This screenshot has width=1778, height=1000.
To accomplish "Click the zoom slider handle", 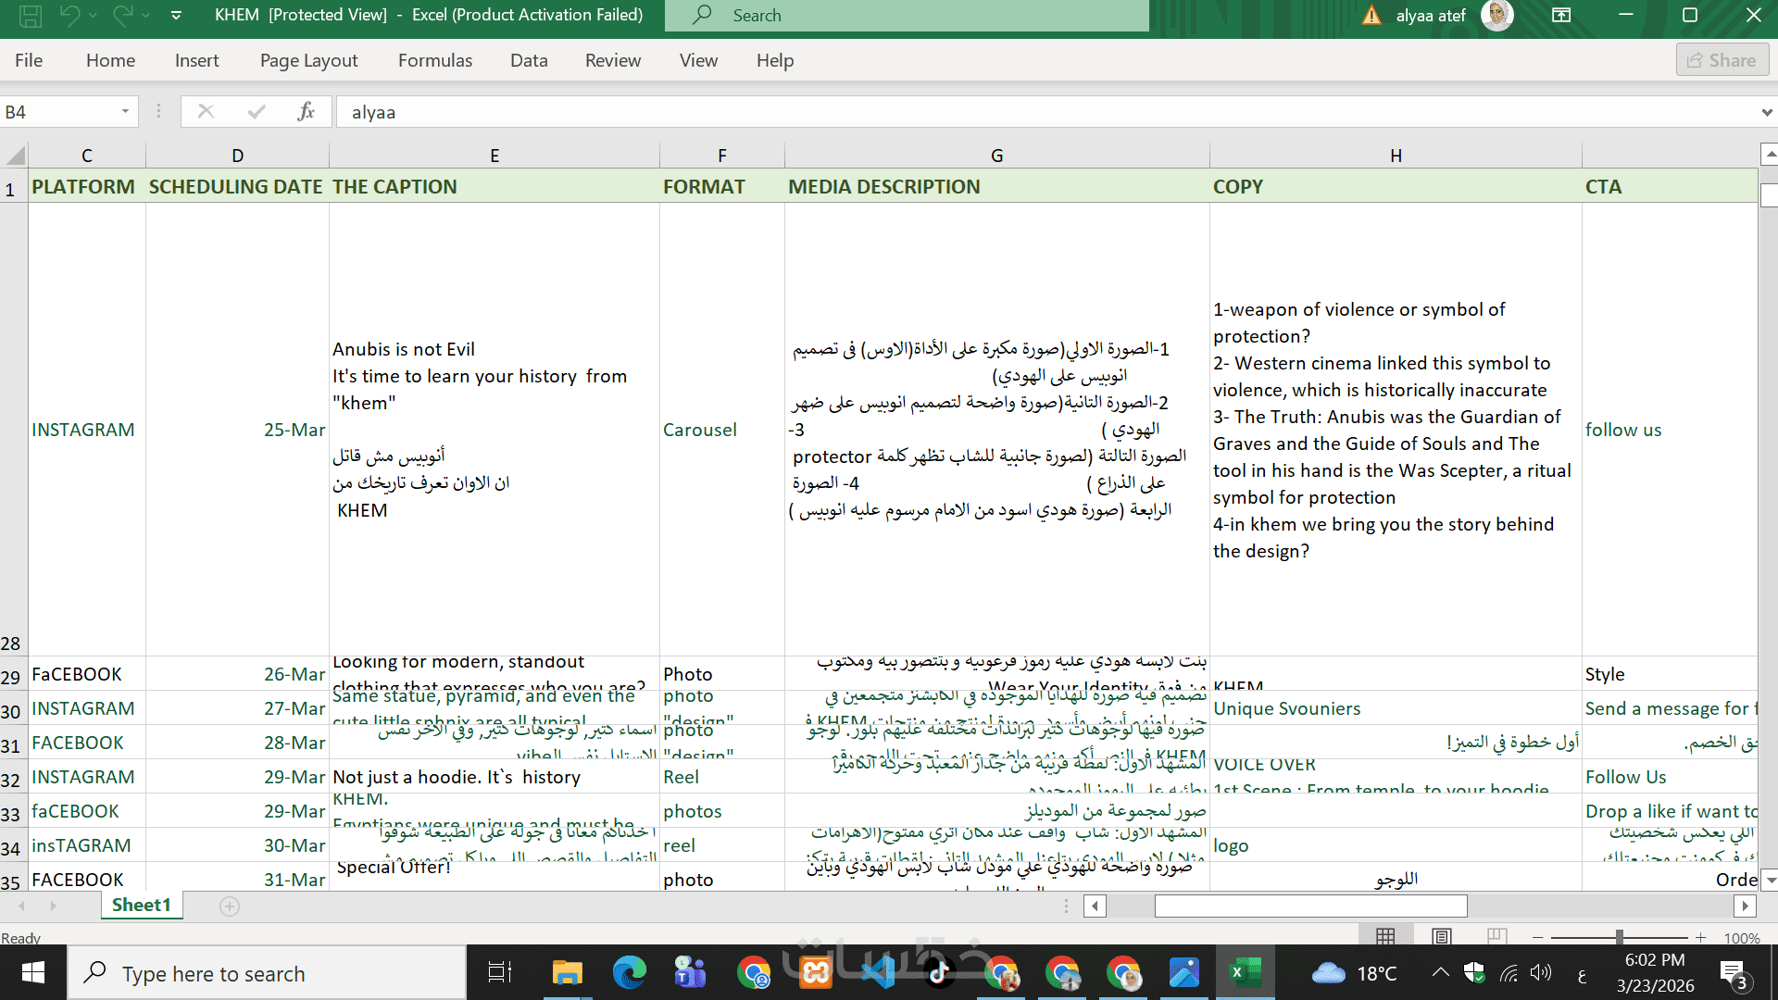I will click(1619, 937).
